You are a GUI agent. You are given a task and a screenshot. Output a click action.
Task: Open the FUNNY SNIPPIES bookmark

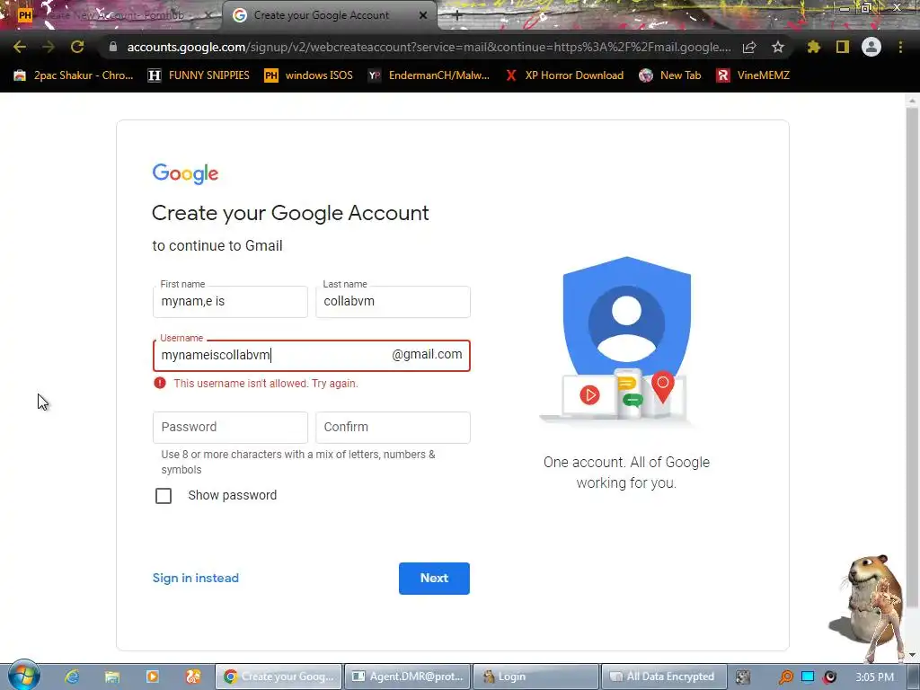(199, 75)
